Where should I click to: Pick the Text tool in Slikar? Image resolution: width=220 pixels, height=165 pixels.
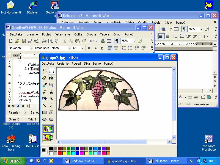[51, 98]
